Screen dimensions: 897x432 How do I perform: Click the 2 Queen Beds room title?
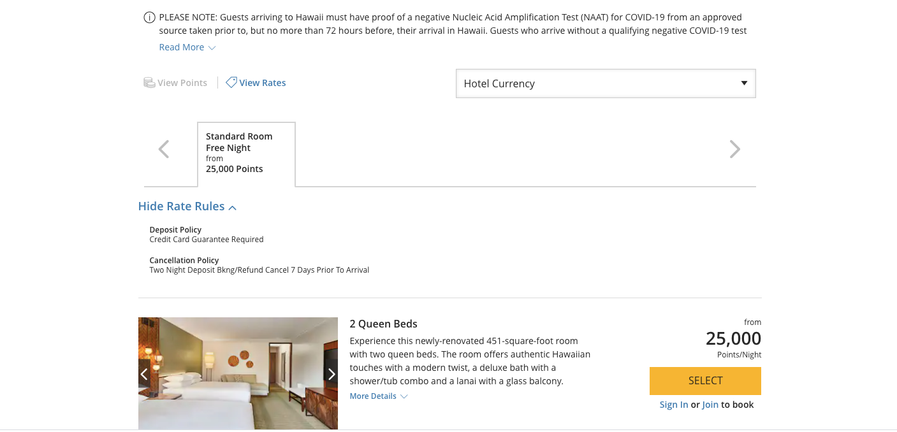[x=384, y=324]
